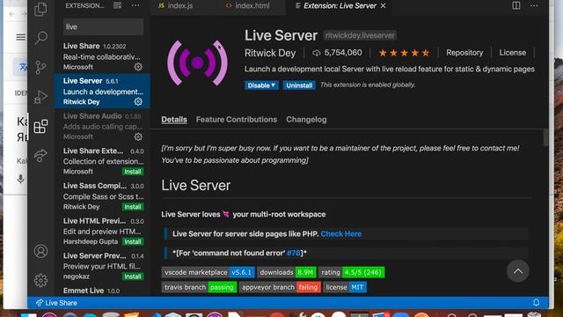Image resolution: width=563 pixels, height=317 pixels.
Task: Open extensions panel more actions menu
Action: pos(135,5)
